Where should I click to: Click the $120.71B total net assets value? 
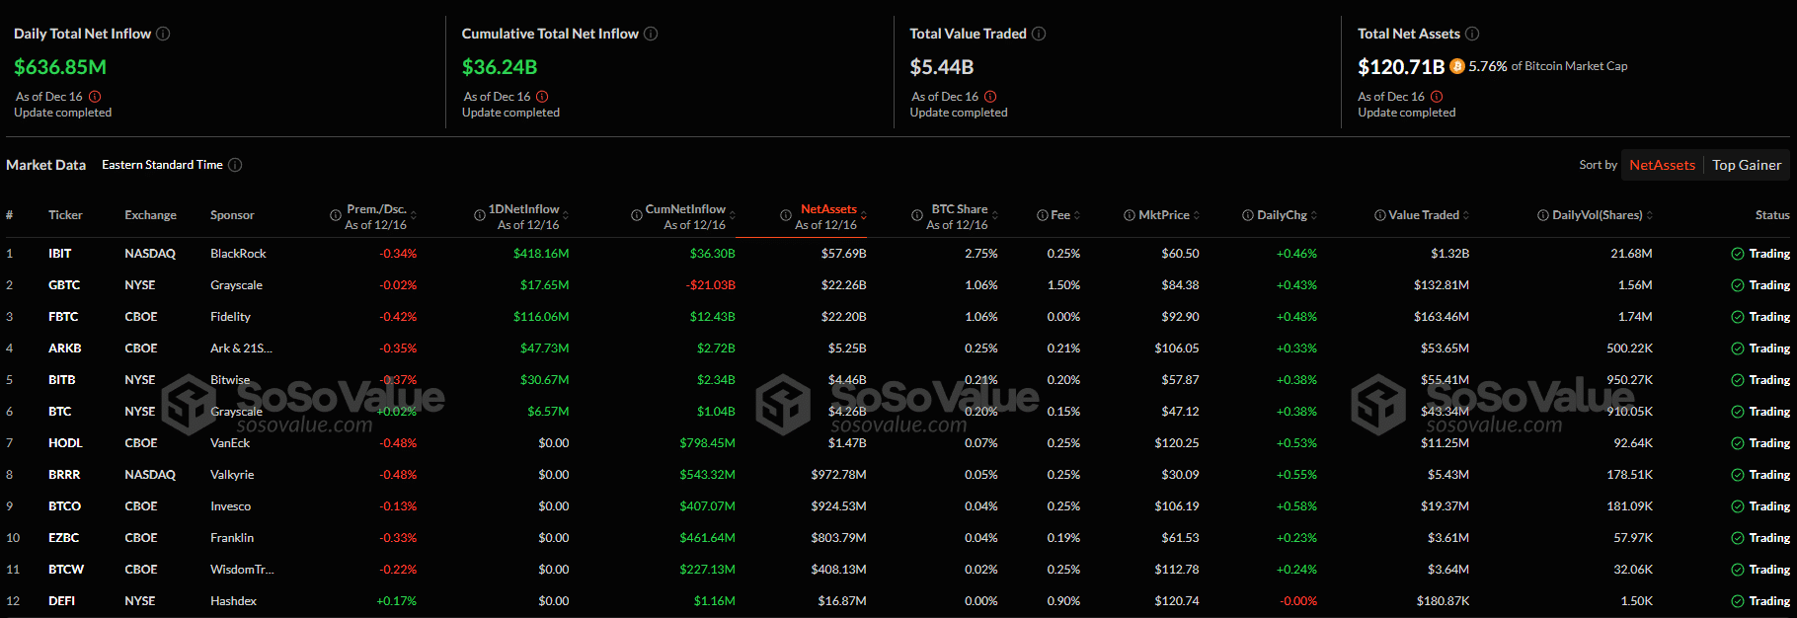[x=1401, y=67]
